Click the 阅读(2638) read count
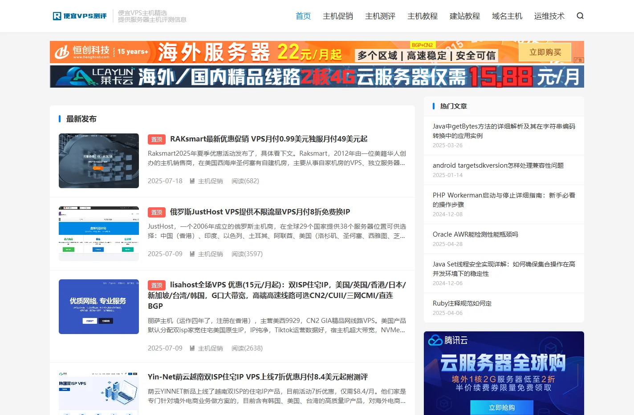 pos(247,348)
